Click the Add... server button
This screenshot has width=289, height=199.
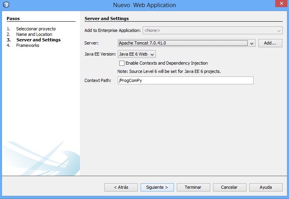point(270,43)
